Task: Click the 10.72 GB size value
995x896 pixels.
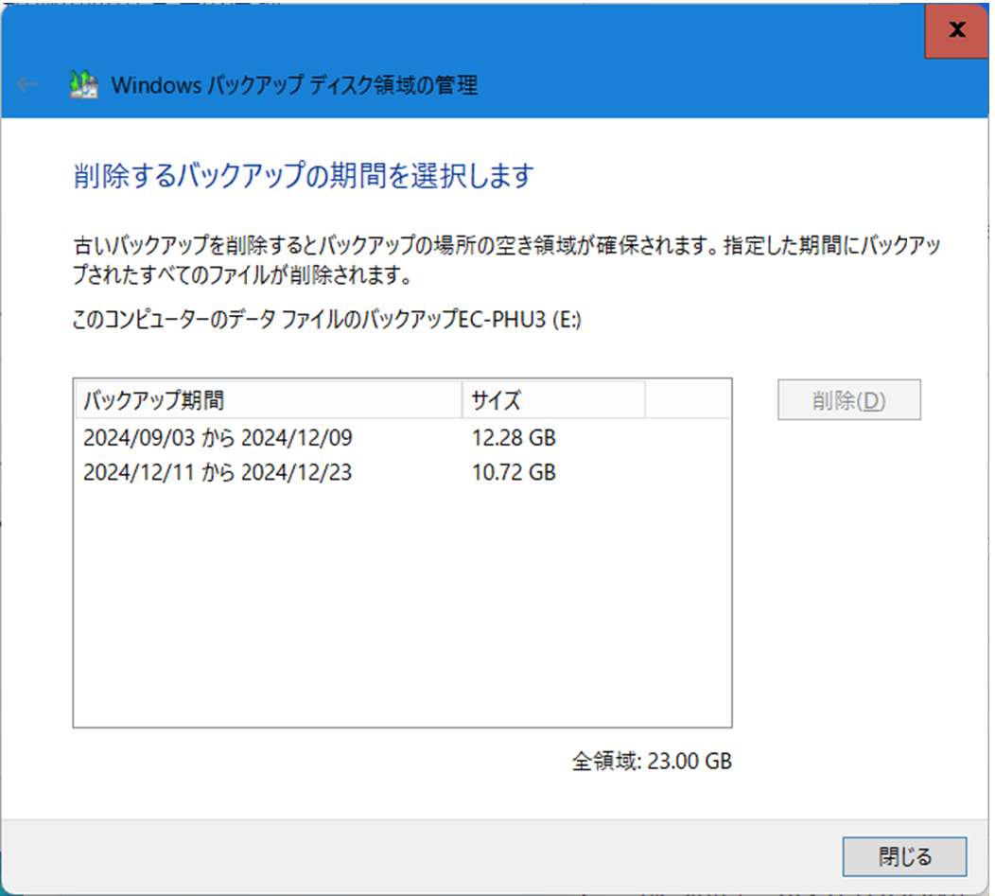Action: 514,472
